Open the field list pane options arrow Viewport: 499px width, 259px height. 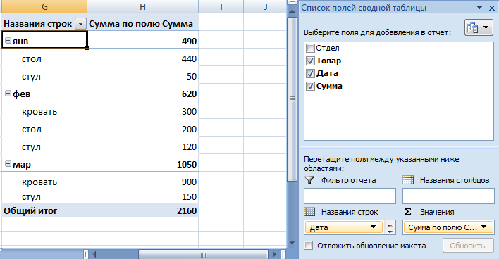479,7
